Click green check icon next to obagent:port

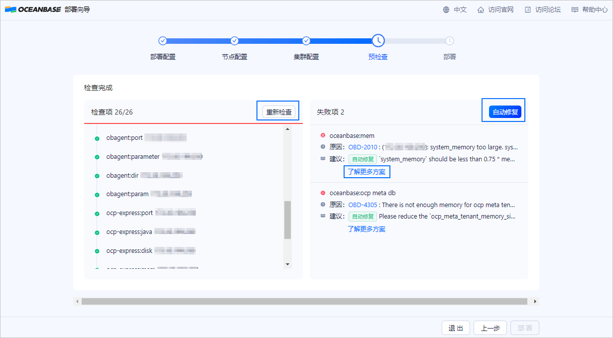tap(97, 138)
